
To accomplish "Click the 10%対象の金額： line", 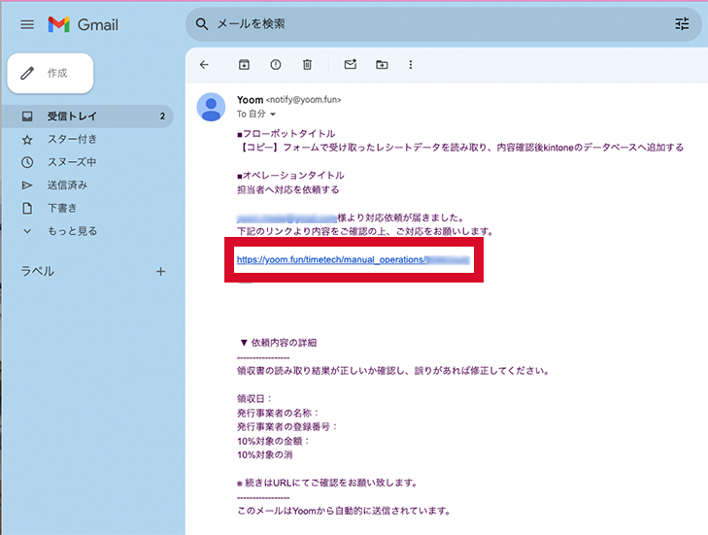I will point(273,441).
